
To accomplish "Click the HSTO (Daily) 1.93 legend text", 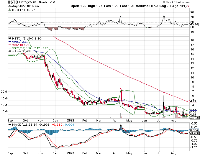I will 27,39.
